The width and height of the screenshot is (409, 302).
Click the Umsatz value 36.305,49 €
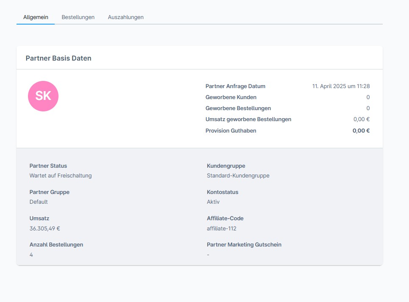click(45, 228)
